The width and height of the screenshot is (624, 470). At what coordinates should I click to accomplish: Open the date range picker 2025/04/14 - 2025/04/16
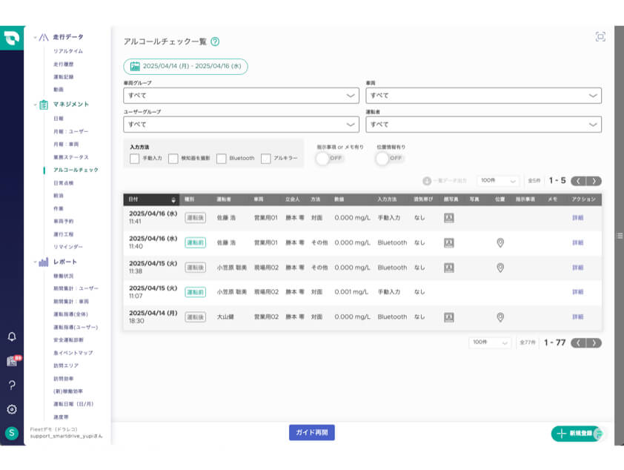[x=185, y=66]
